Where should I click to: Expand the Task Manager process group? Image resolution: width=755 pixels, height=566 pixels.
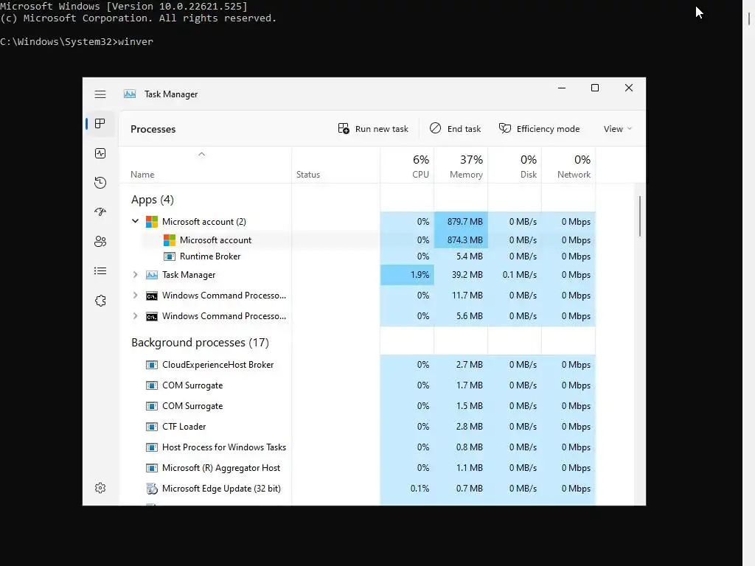click(x=136, y=275)
